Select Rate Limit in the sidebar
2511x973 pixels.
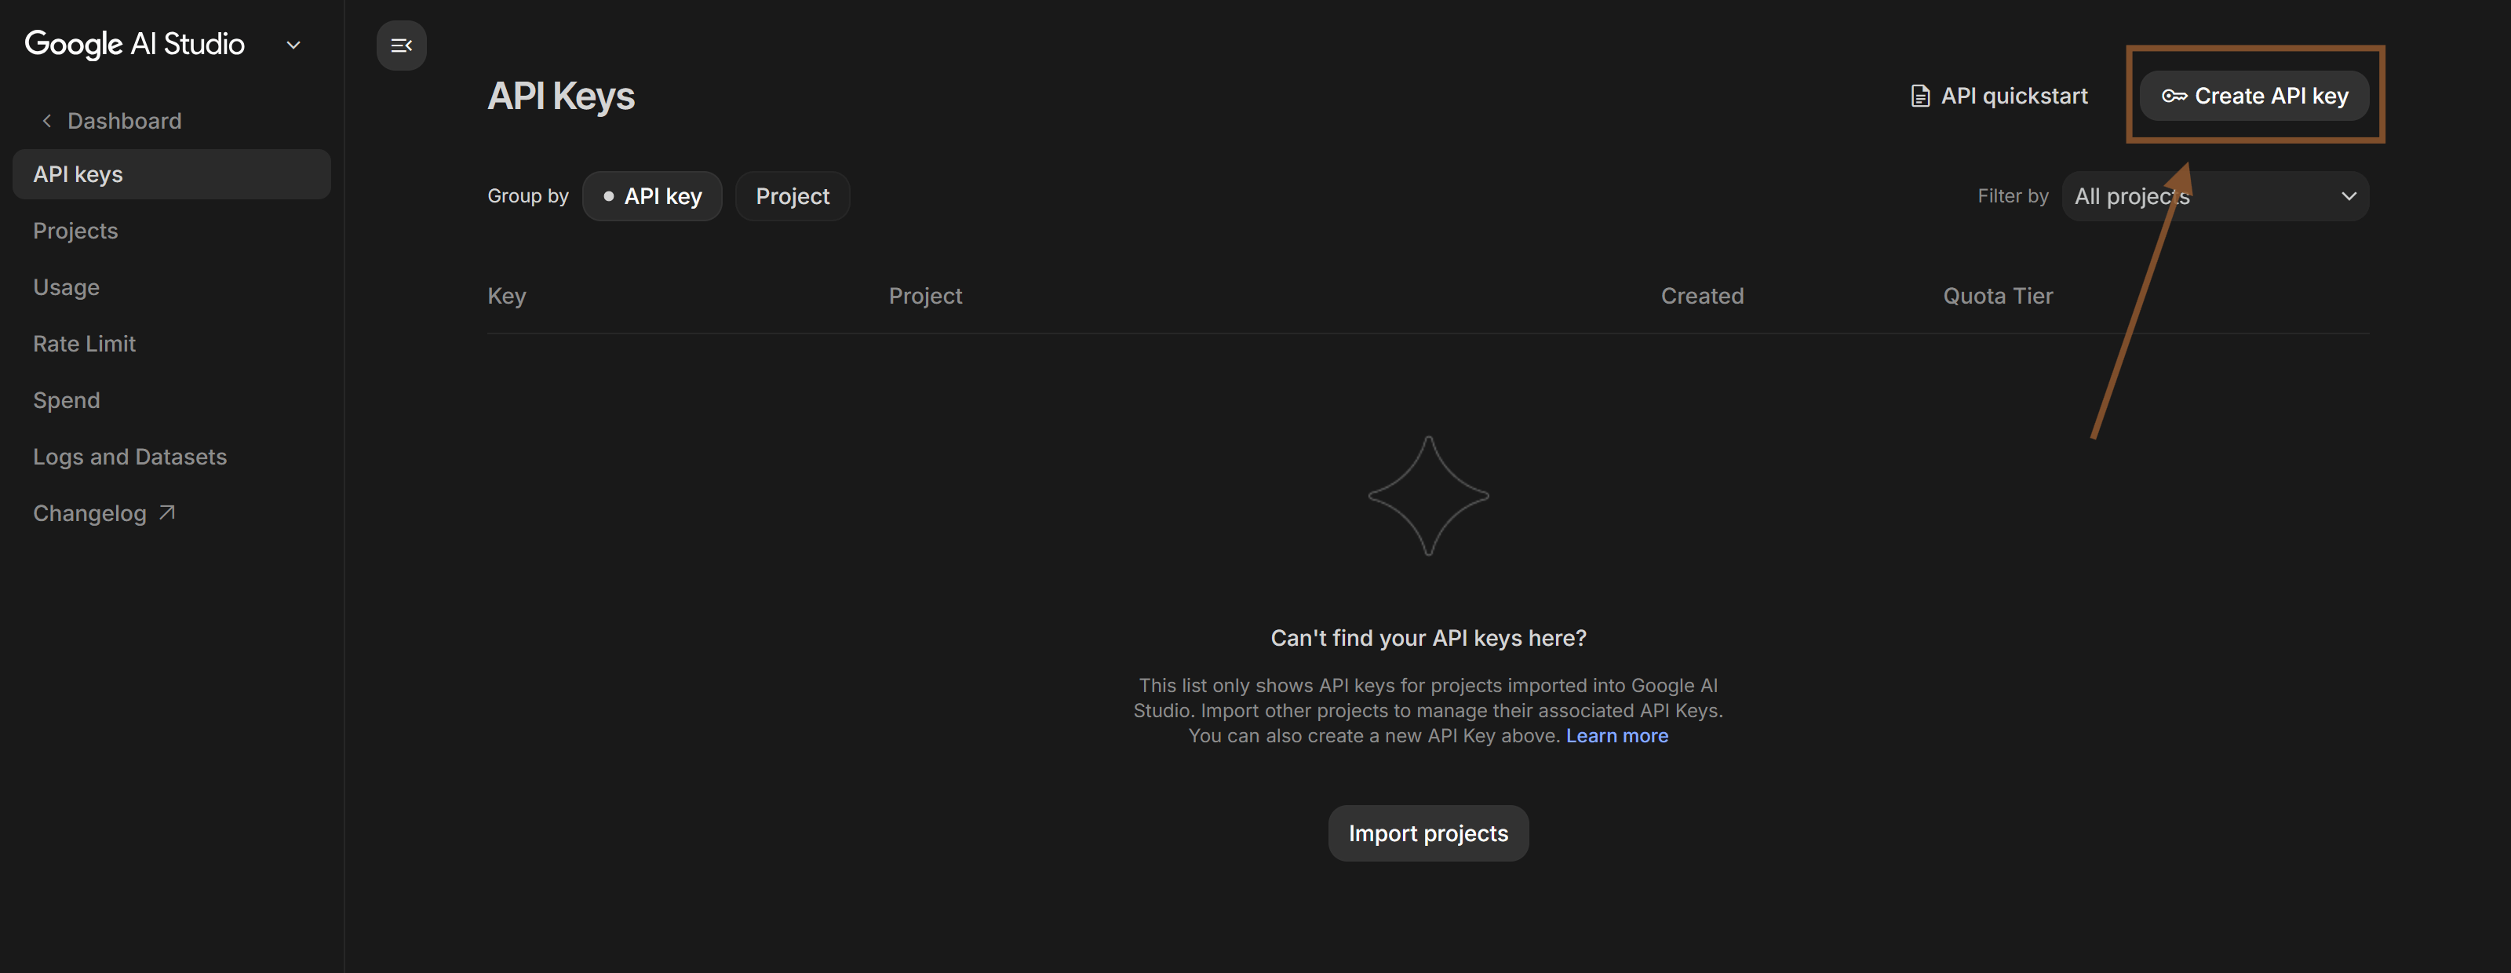point(84,344)
